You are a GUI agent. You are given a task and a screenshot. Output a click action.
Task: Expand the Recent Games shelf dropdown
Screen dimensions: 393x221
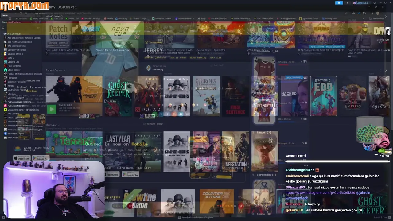click(64, 70)
